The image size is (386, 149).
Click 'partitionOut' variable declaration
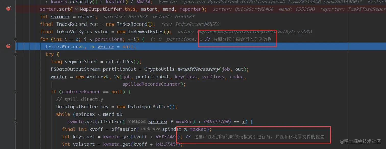(119, 69)
